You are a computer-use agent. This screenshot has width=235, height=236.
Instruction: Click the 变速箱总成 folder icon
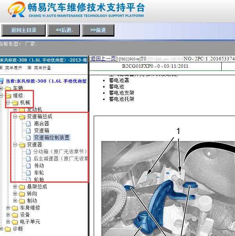tap(22, 117)
